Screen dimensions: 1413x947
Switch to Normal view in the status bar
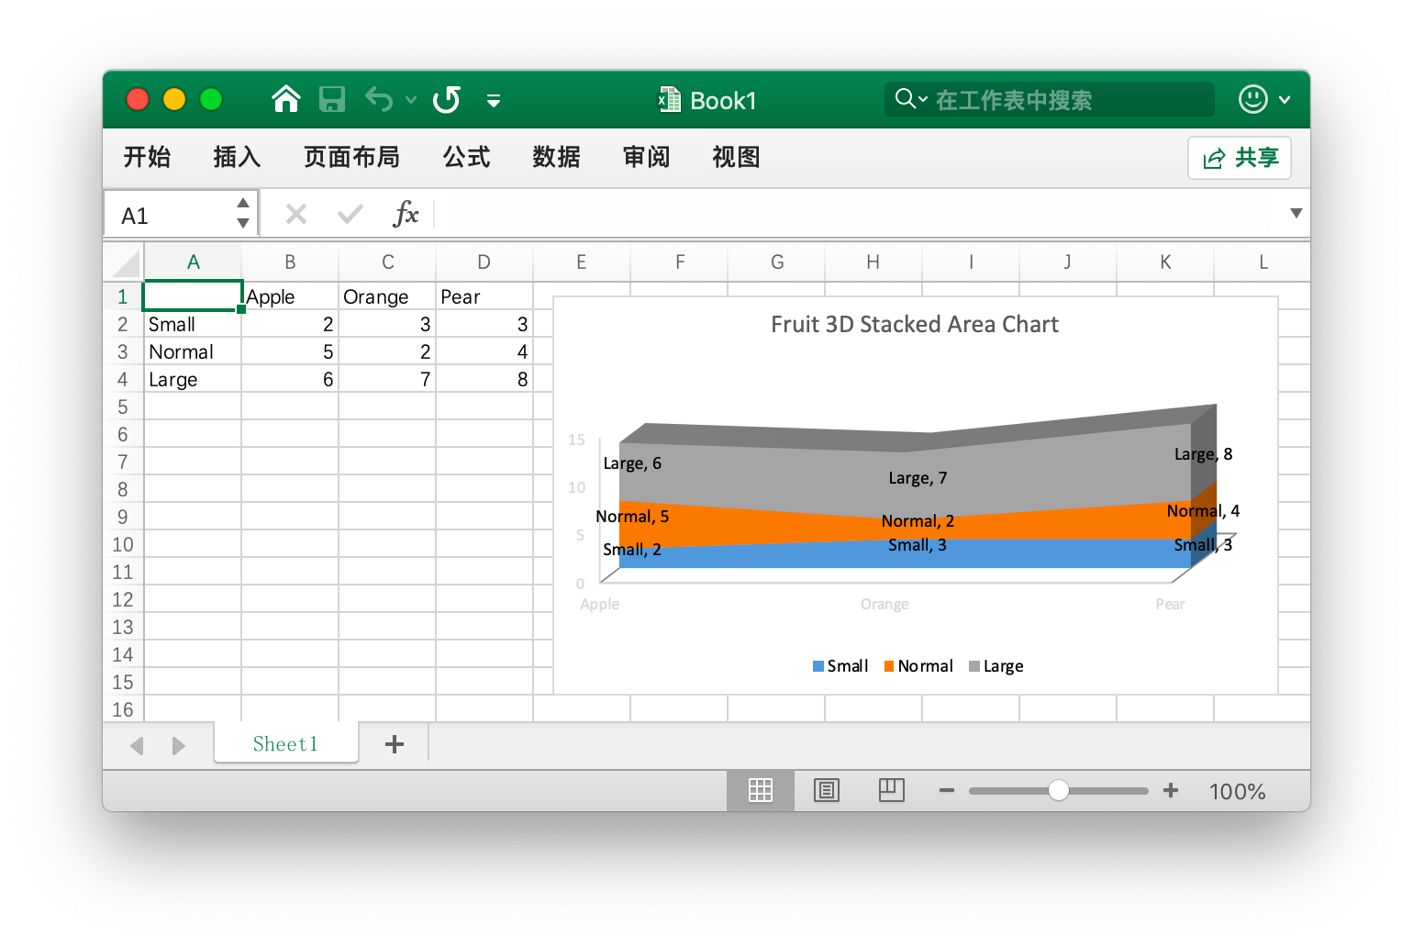pos(760,790)
